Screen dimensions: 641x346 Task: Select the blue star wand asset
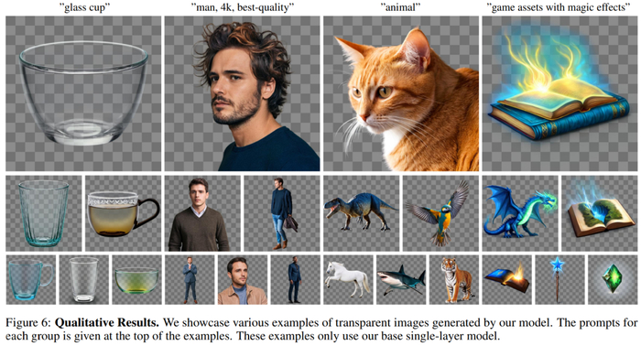pos(560,280)
